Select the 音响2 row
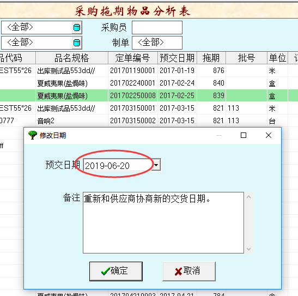The height and width of the screenshot is (296, 298). tap(149, 120)
